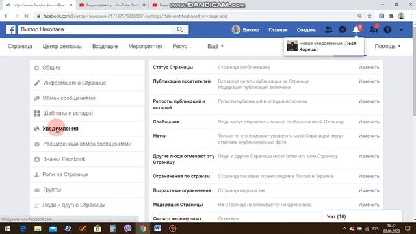The width and height of the screenshot is (416, 234).
Task: Open the Ресур… tab
Action: 183,46
